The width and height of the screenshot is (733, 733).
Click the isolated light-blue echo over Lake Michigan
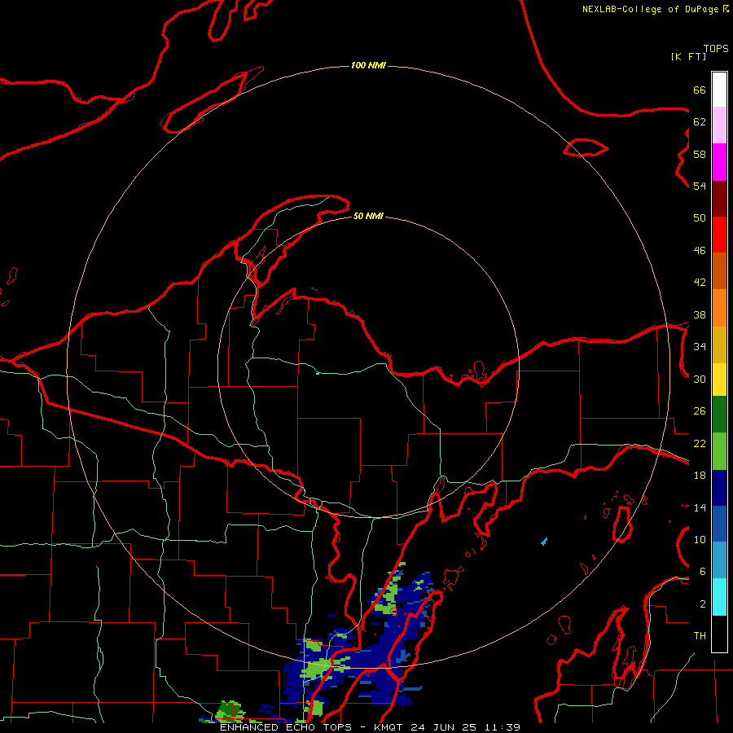click(544, 542)
